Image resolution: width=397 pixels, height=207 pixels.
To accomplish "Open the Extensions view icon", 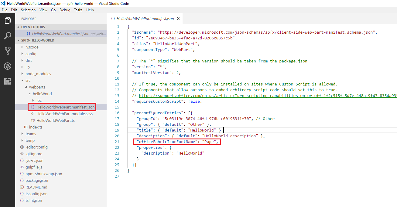I will point(8,81).
